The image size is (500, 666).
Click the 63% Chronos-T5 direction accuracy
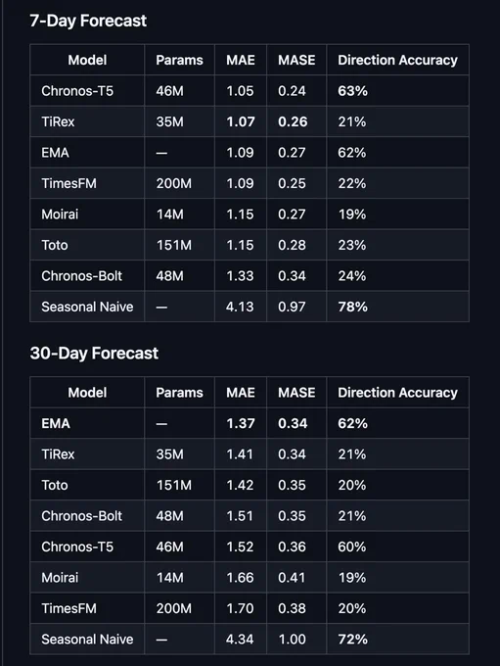[x=352, y=91]
